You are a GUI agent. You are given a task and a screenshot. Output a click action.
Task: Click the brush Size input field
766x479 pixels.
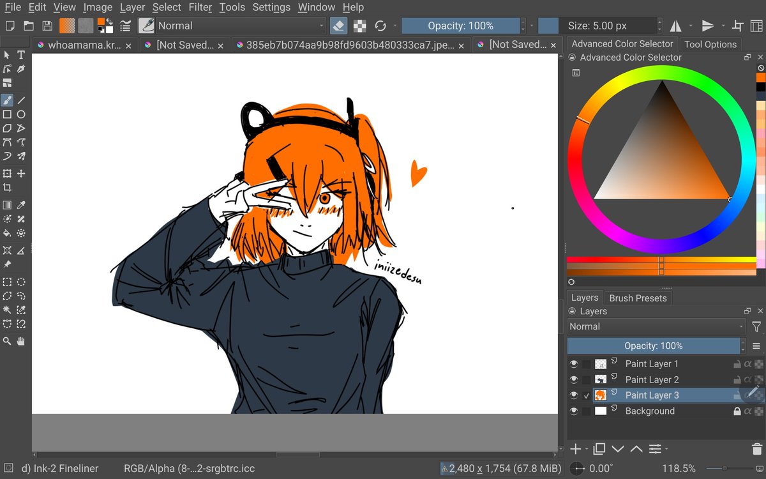pyautogui.click(x=597, y=26)
